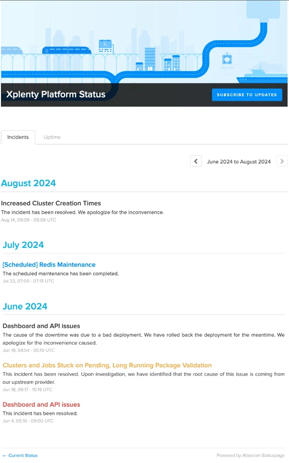Click the Jun 4, 05:10 - 09:00 UTC timestamp

tap(28, 421)
